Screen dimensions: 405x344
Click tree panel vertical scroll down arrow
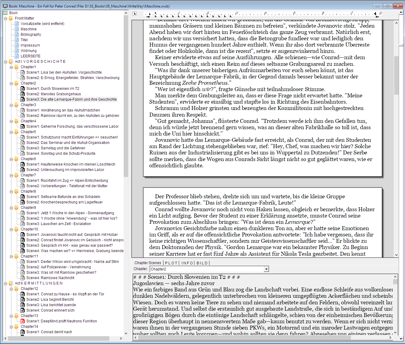pos(126,333)
